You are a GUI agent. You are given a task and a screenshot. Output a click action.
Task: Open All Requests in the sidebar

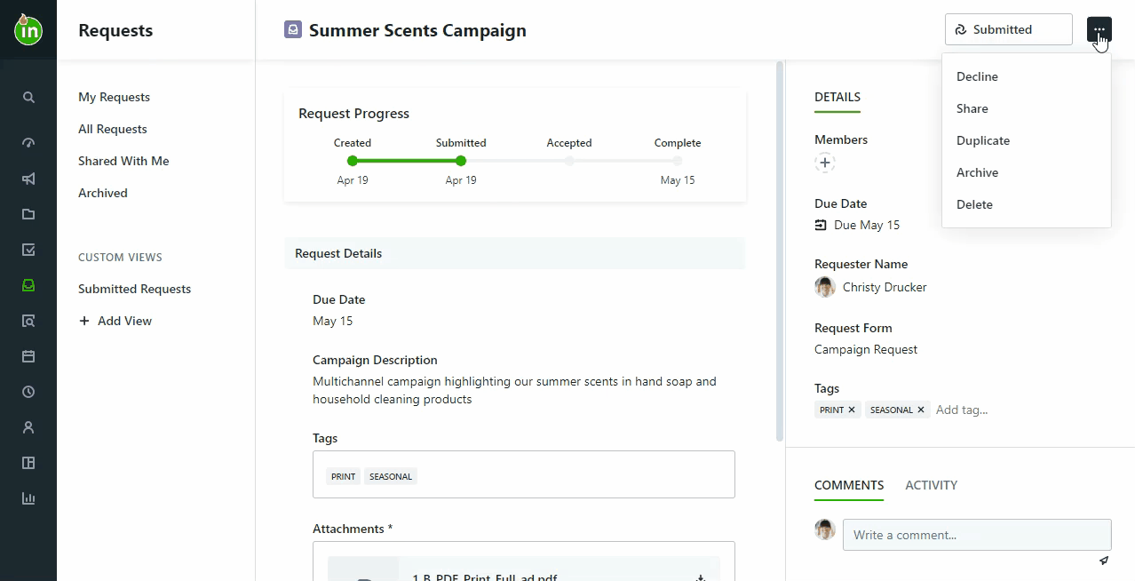(113, 129)
